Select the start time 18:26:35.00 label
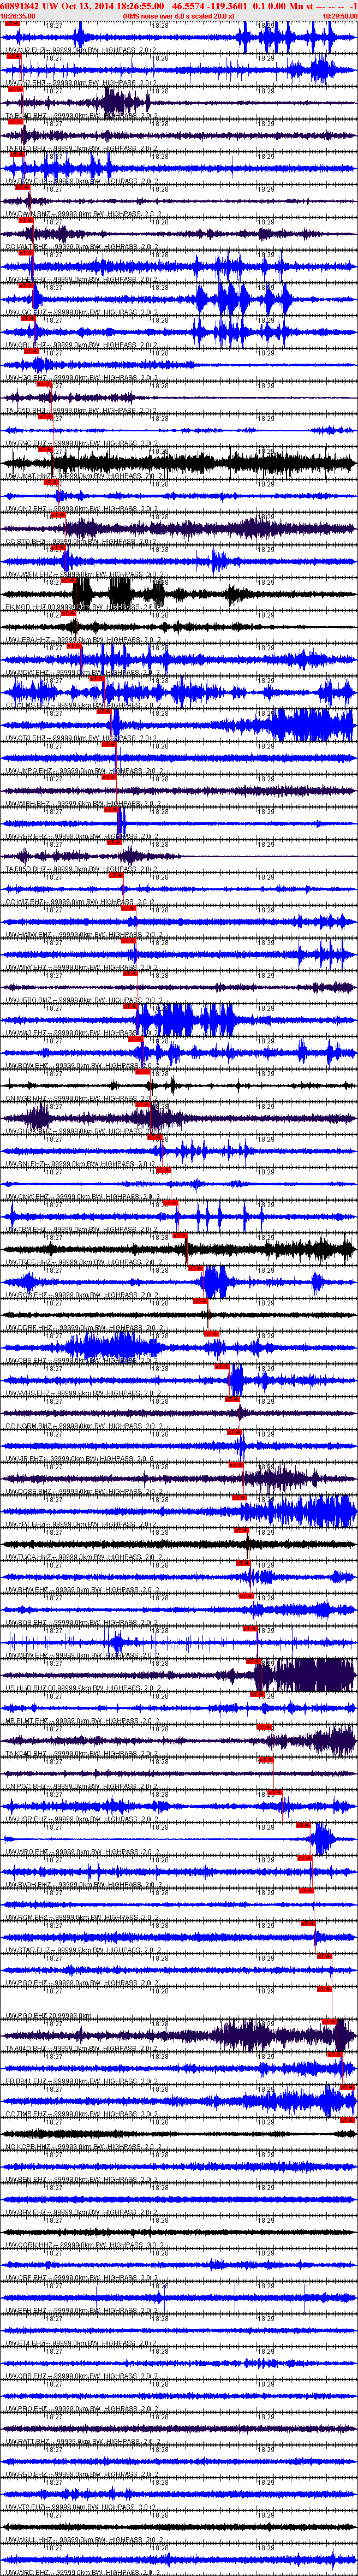Image resolution: width=358 pixels, height=2576 pixels. coord(18,16)
